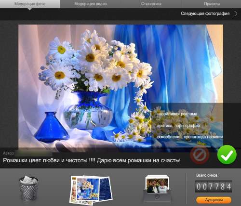Open the stack of pending photos
Image resolution: width=241 pixels, height=206 pixels.
tap(91, 190)
